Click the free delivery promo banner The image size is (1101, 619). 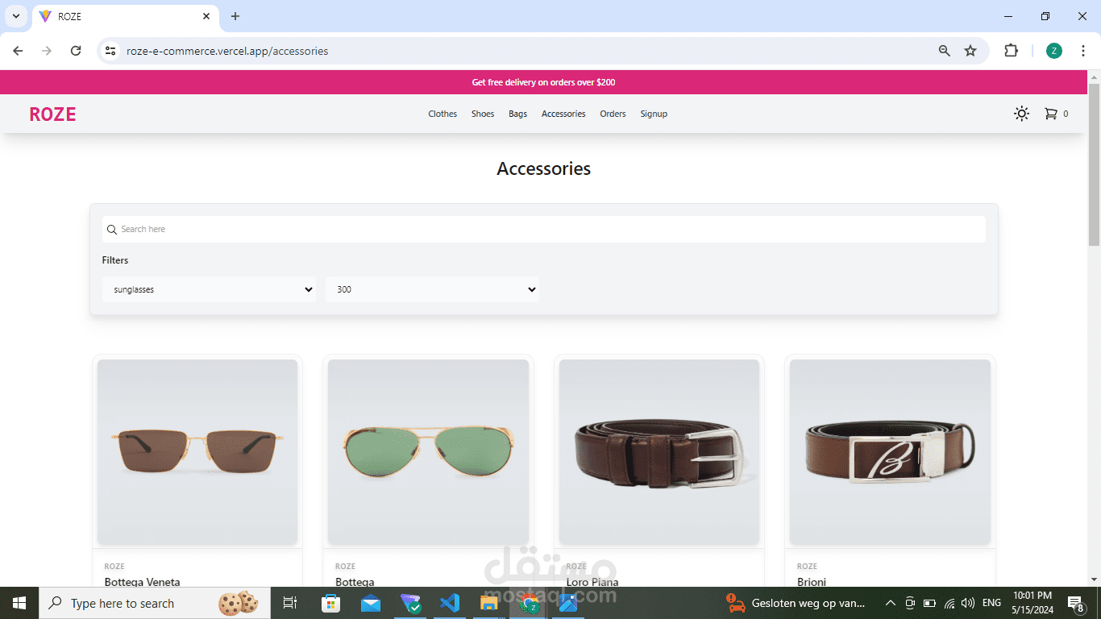click(543, 82)
